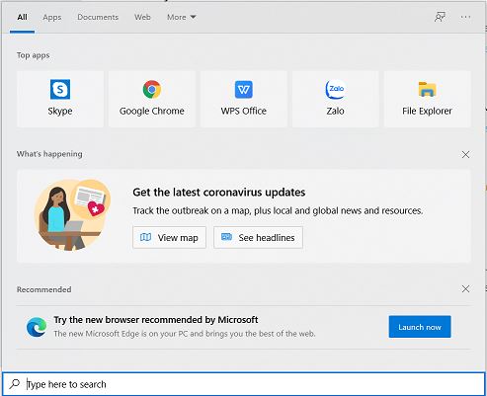Click the coronavirus illustration thumbnail

click(x=72, y=215)
